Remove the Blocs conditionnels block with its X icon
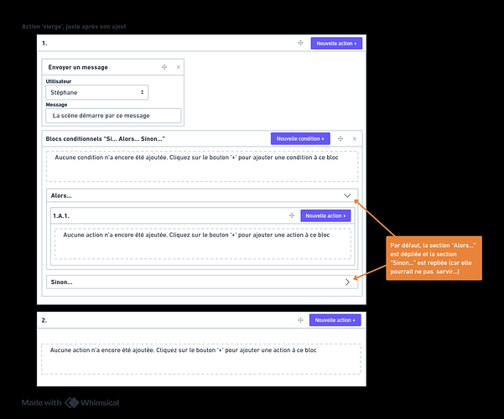 pyautogui.click(x=355, y=138)
